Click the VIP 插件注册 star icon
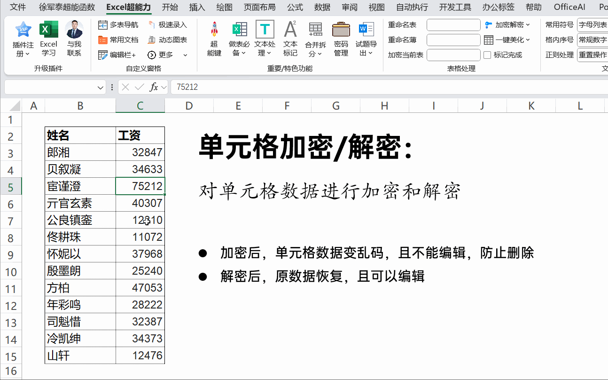 coord(23,29)
